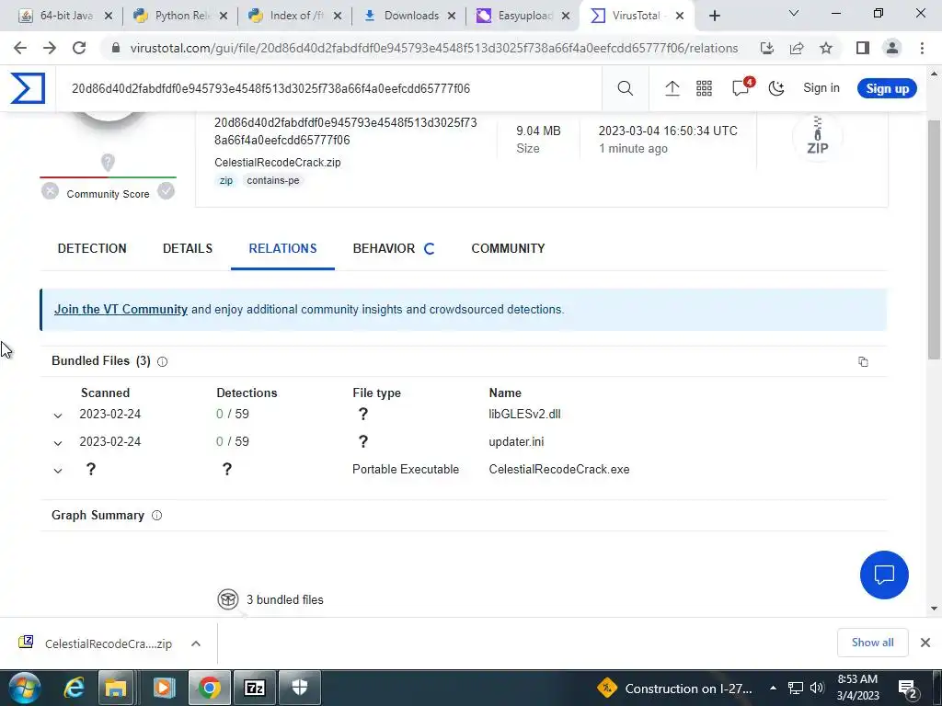Switch to the DETAILS tab

coord(188,248)
